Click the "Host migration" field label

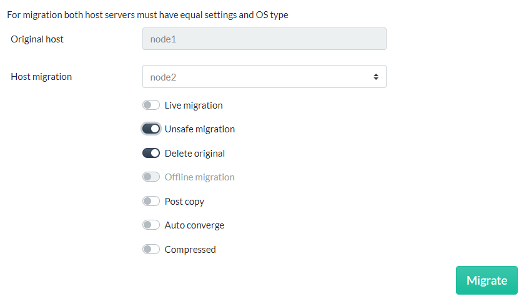pyautogui.click(x=41, y=77)
